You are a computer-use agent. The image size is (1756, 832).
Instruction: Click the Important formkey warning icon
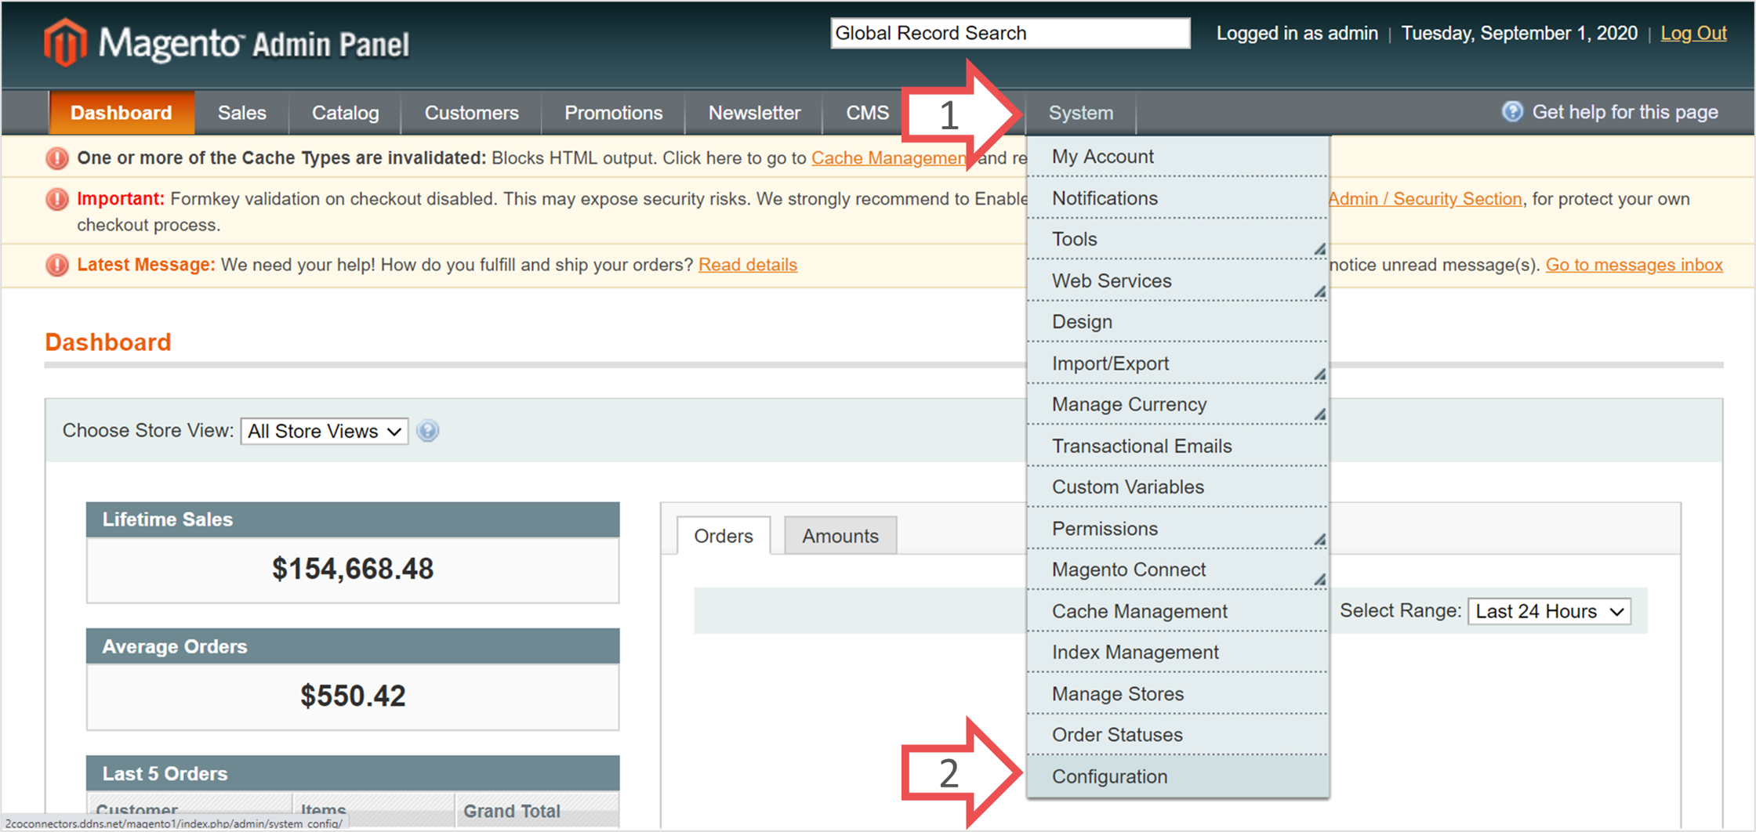click(x=57, y=199)
